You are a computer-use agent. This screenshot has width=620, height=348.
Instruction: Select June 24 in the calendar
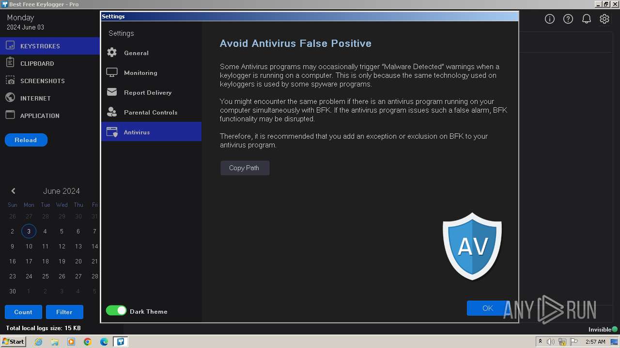[x=29, y=276]
